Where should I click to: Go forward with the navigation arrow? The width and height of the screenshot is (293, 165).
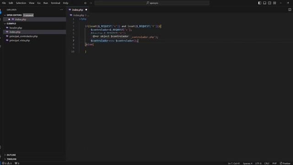[91, 3]
